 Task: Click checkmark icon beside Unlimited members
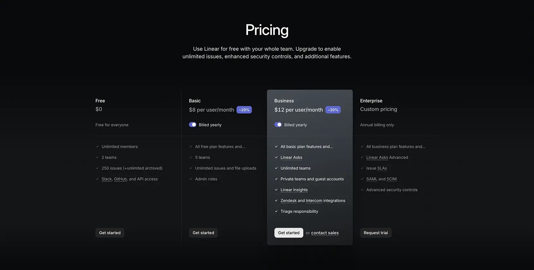(x=97, y=147)
